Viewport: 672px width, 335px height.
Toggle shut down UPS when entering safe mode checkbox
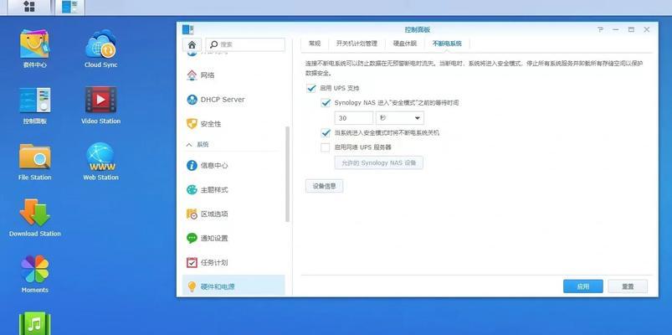[x=326, y=133]
